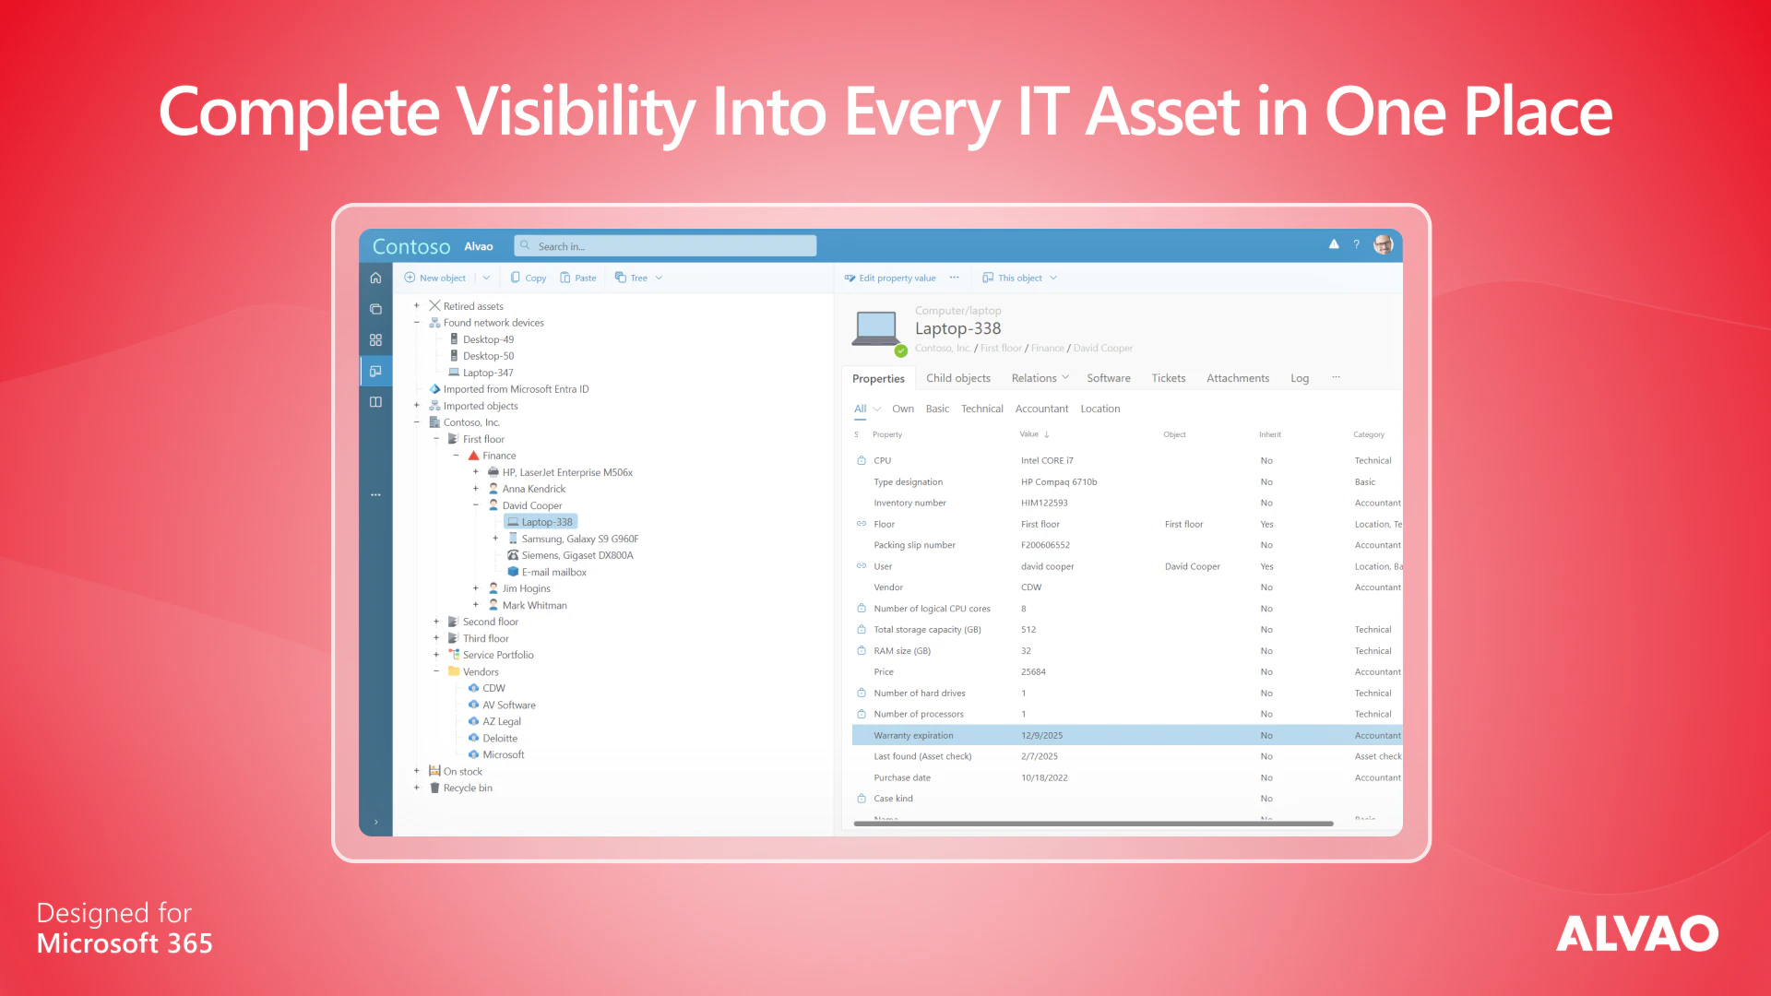Click the link icon beside the Floor property
The height and width of the screenshot is (996, 1771).
860,523
